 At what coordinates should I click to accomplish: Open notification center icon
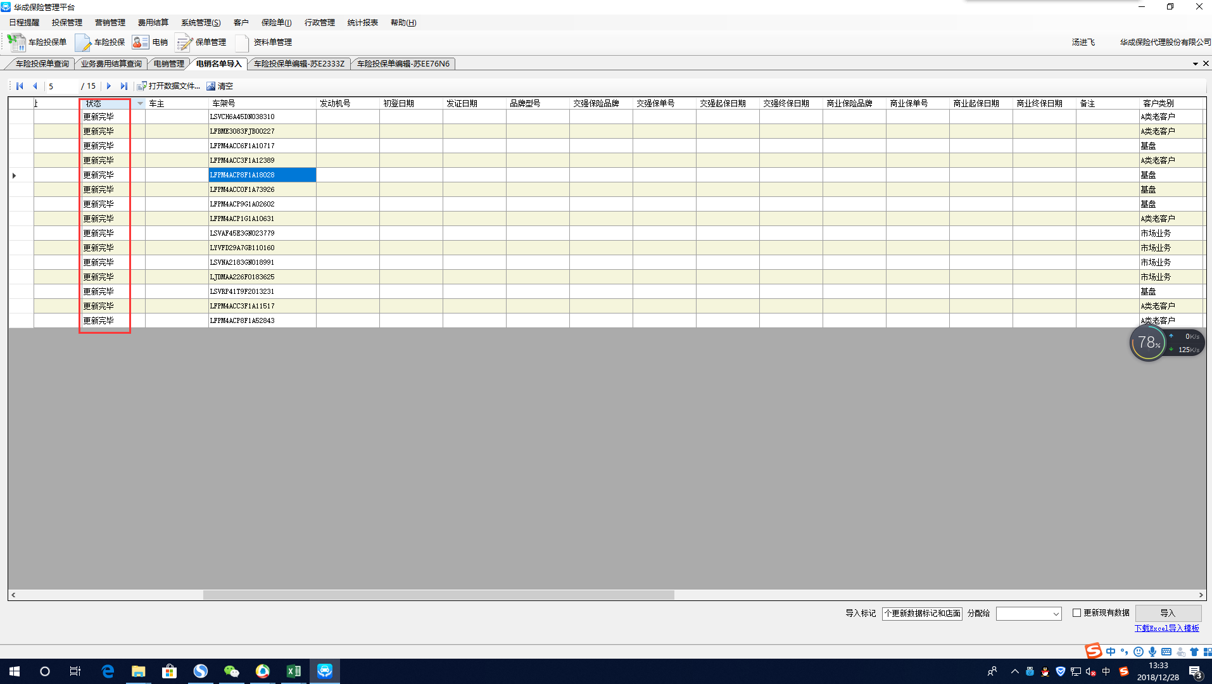1195,671
